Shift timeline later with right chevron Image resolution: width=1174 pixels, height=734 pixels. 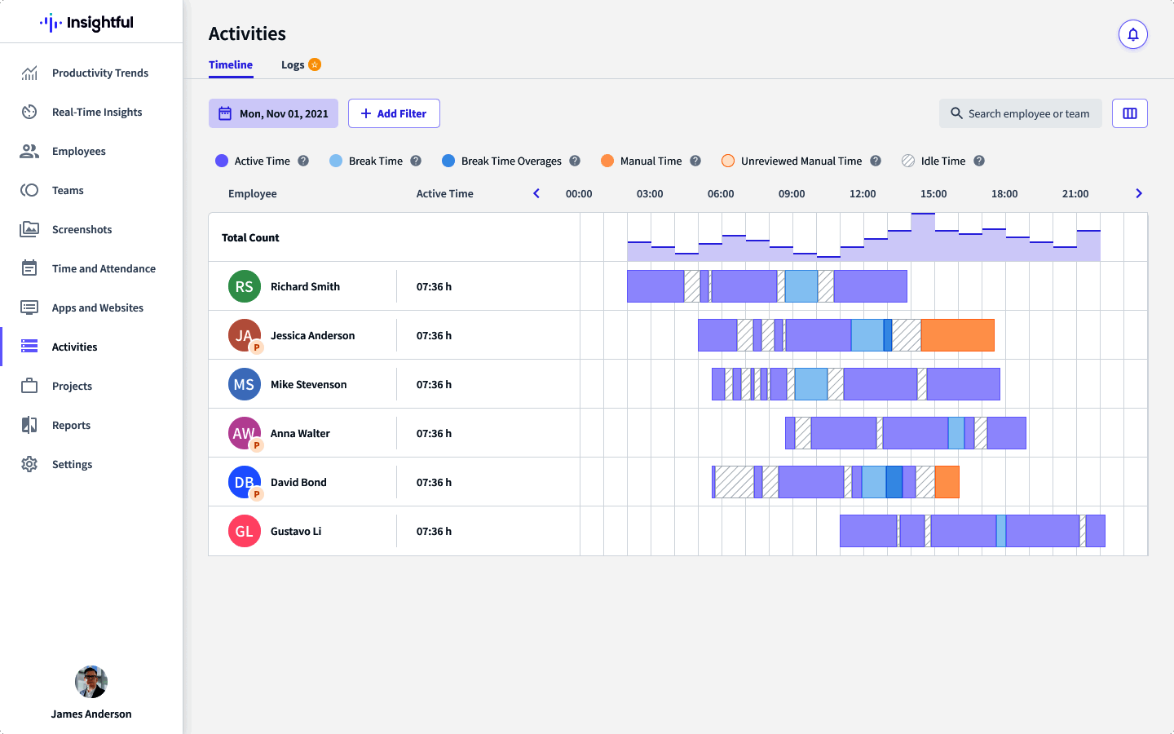click(x=1139, y=193)
